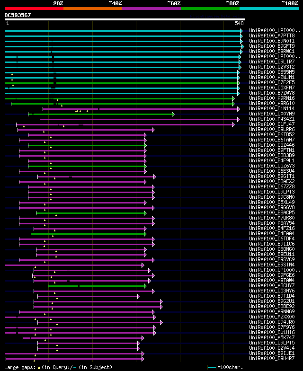Click yellow gap marker under Q9LRR6 alignment

point(44,132)
